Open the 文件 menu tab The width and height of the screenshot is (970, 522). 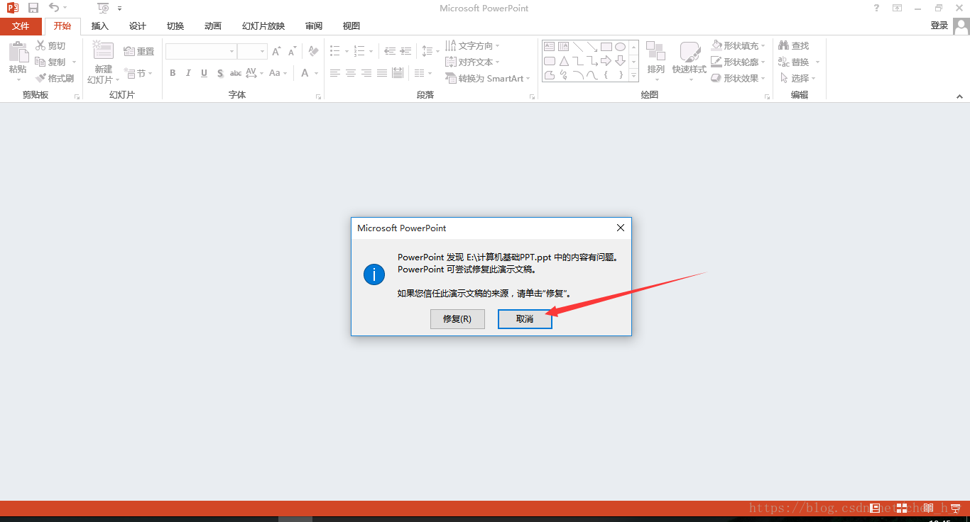coord(21,26)
